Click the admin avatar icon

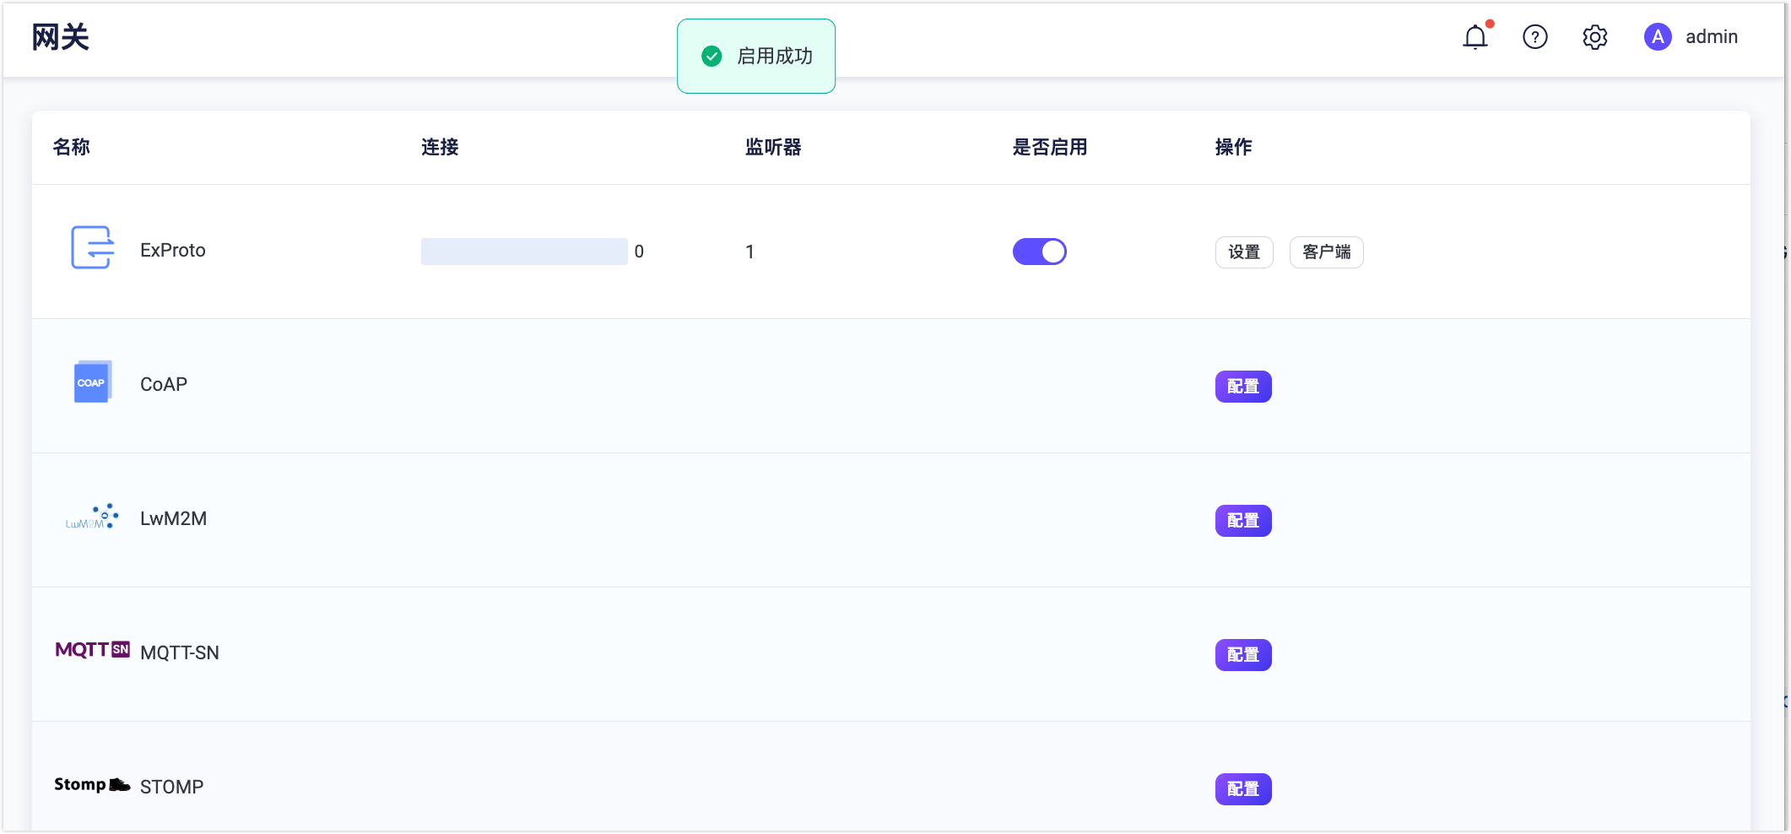click(1657, 37)
